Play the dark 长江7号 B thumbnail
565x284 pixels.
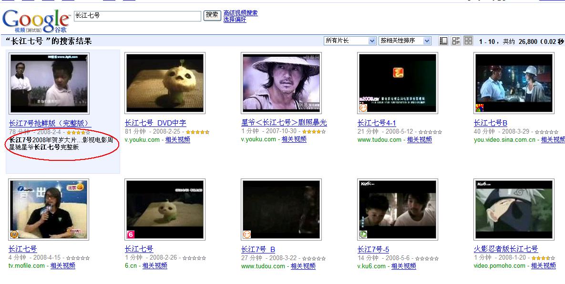[281, 210]
